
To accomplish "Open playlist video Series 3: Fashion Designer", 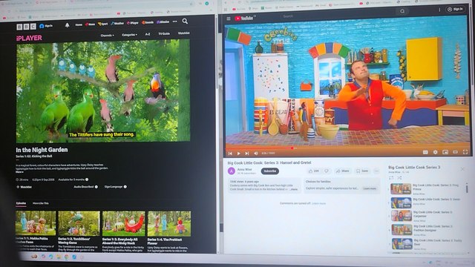I will 427,230.
